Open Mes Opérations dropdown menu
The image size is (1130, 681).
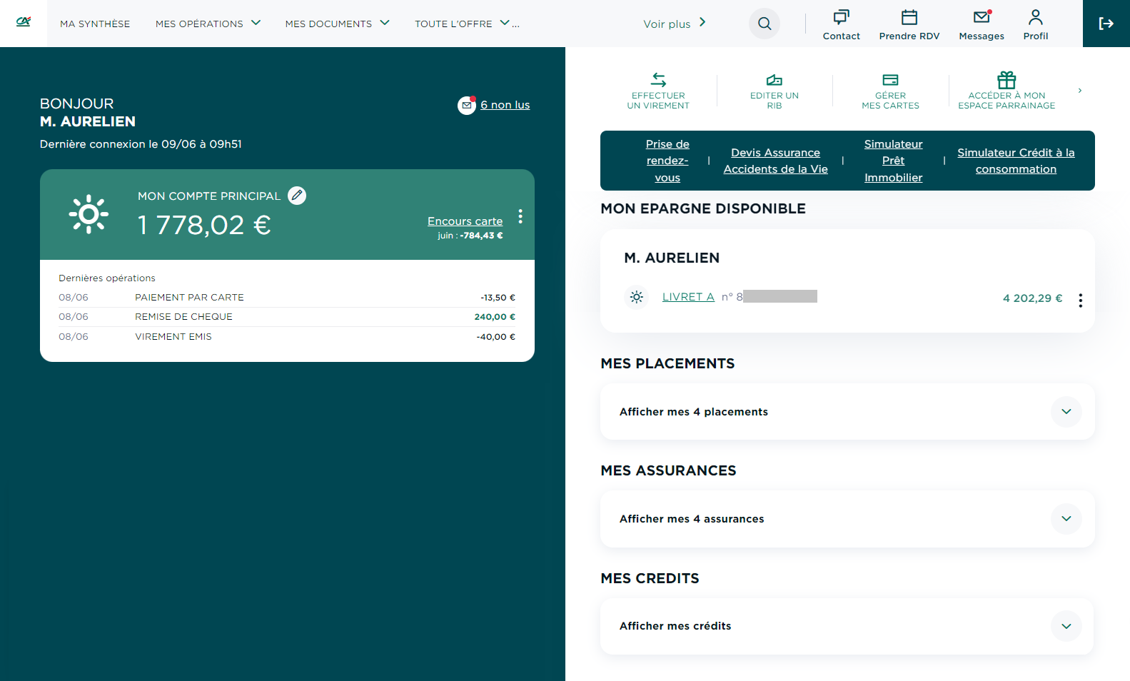(x=208, y=24)
